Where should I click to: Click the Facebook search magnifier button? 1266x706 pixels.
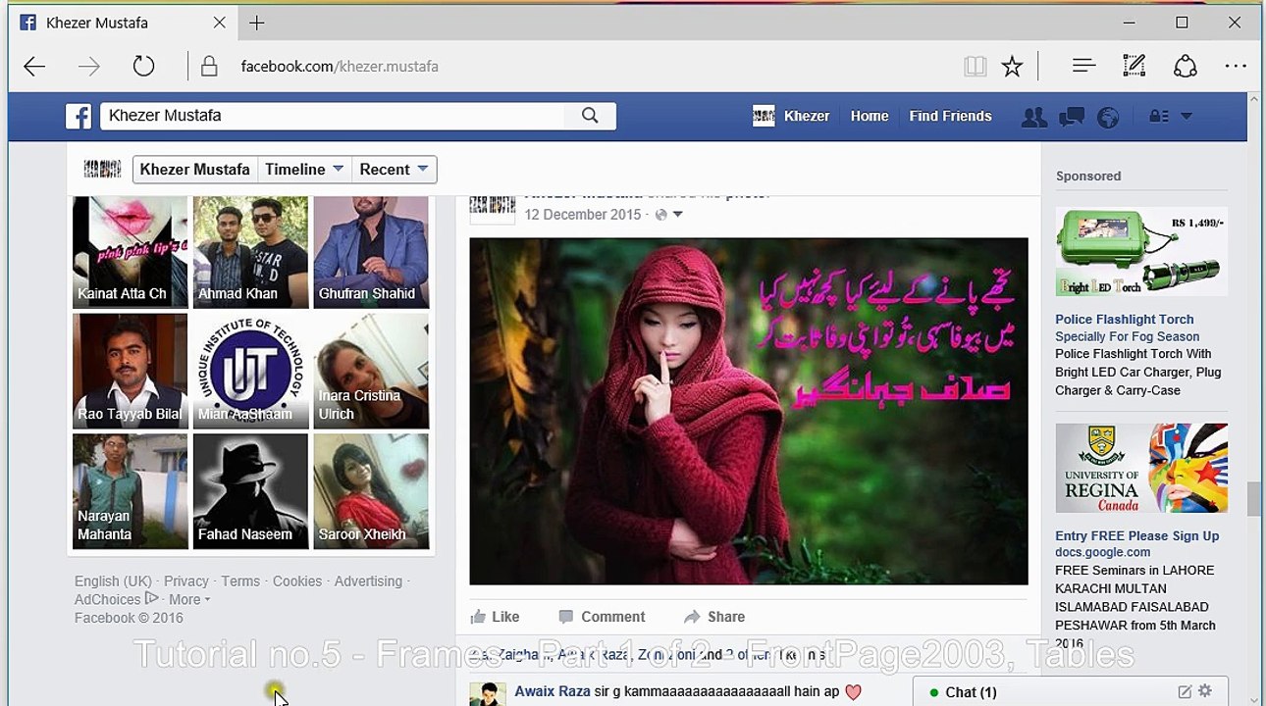pyautogui.click(x=590, y=116)
